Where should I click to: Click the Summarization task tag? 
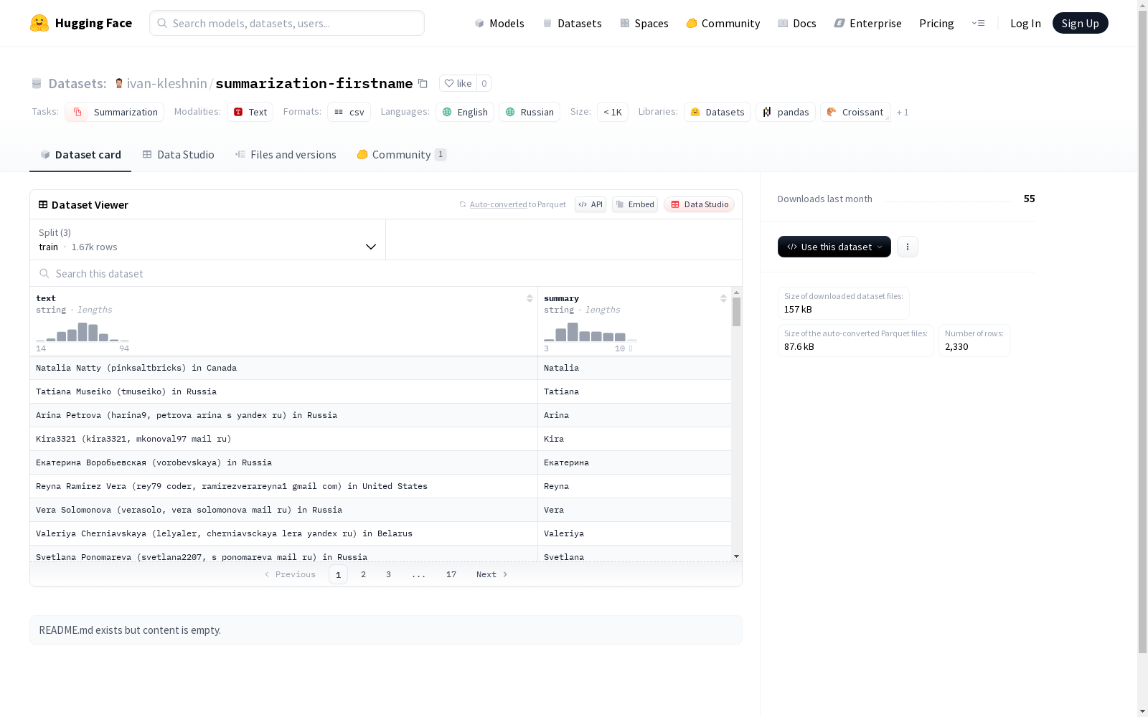[114, 112]
